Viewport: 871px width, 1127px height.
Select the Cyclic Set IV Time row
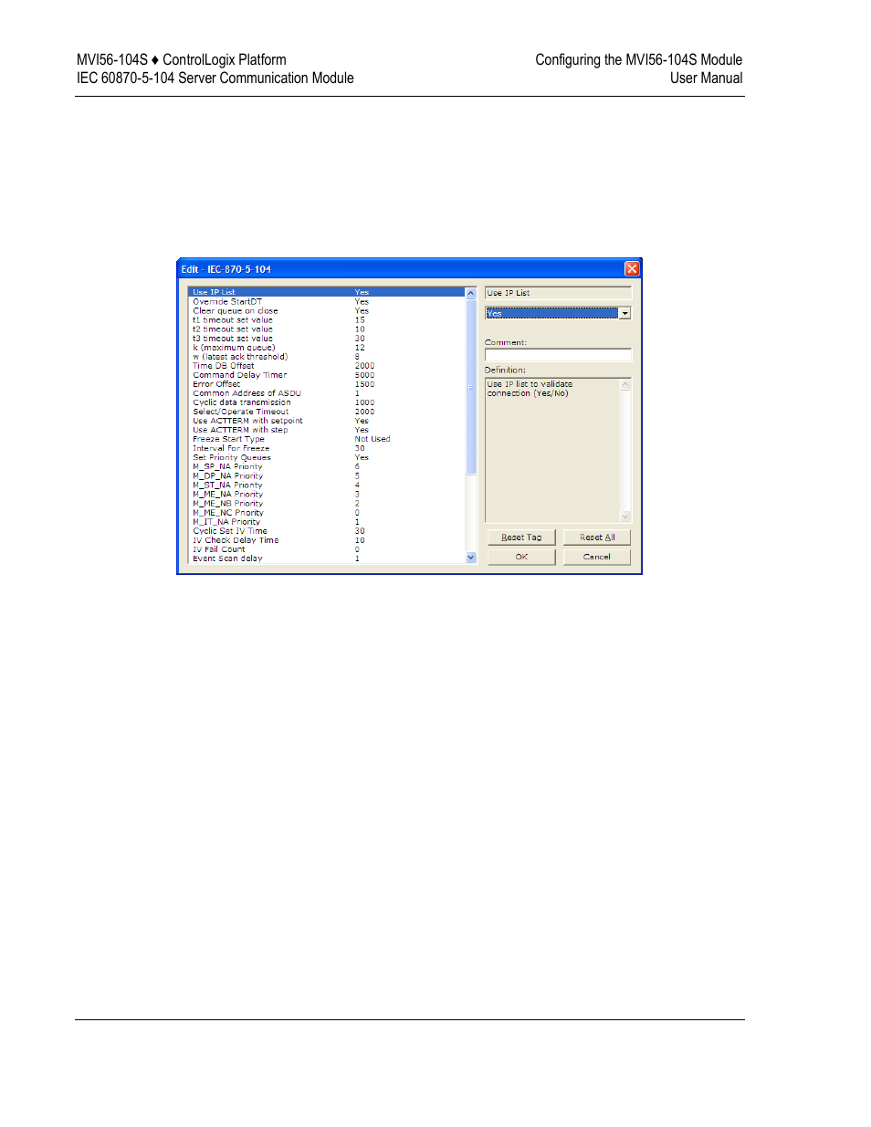tap(327, 530)
